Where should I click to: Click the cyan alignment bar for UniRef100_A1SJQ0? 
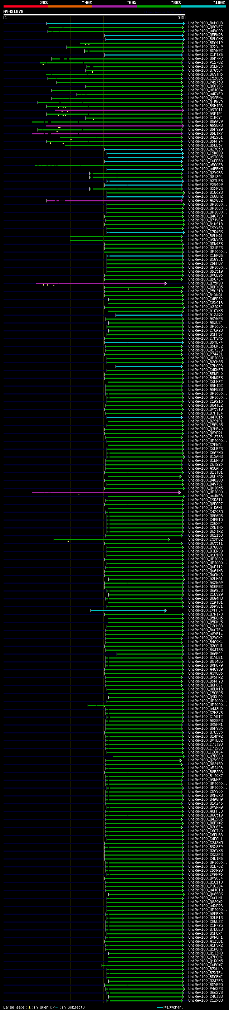coord(149,315)
